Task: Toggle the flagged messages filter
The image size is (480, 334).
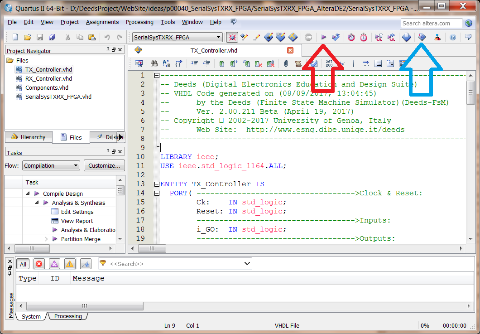Action: [x=86, y=264]
